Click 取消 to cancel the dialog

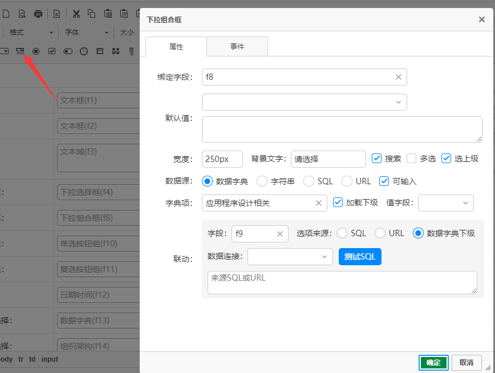coord(466,363)
